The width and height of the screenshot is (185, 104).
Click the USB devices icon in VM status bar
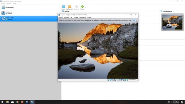pyautogui.click(x=116, y=80)
